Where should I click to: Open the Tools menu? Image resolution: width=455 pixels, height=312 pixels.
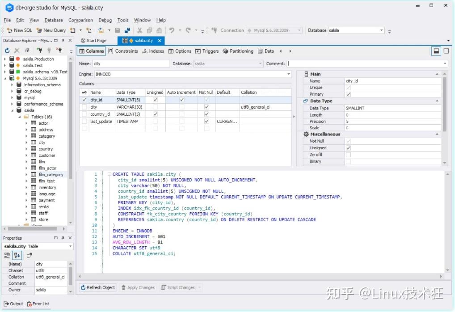click(123, 20)
